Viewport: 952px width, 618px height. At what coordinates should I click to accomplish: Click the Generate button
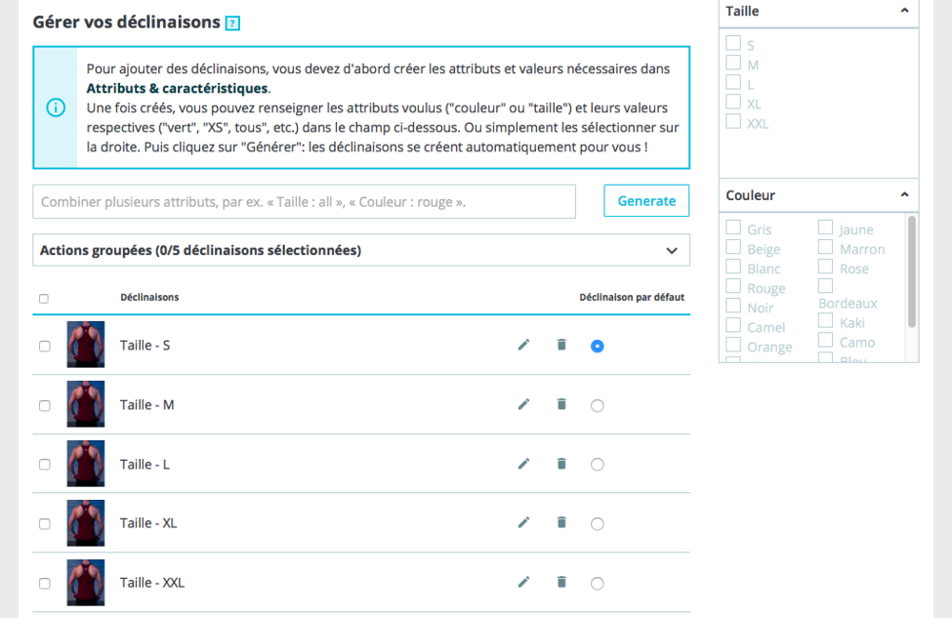coord(646,201)
